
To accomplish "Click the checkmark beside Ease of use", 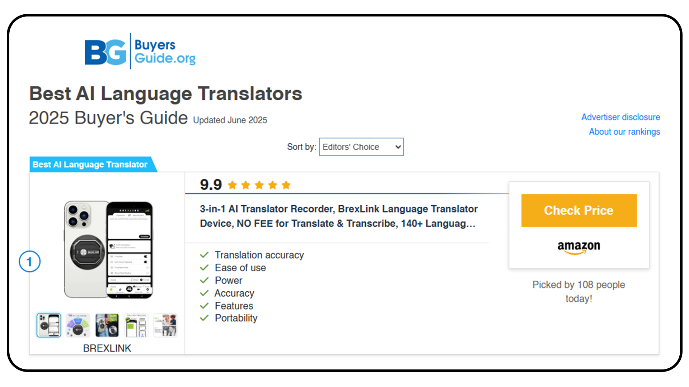I will pyautogui.click(x=204, y=268).
